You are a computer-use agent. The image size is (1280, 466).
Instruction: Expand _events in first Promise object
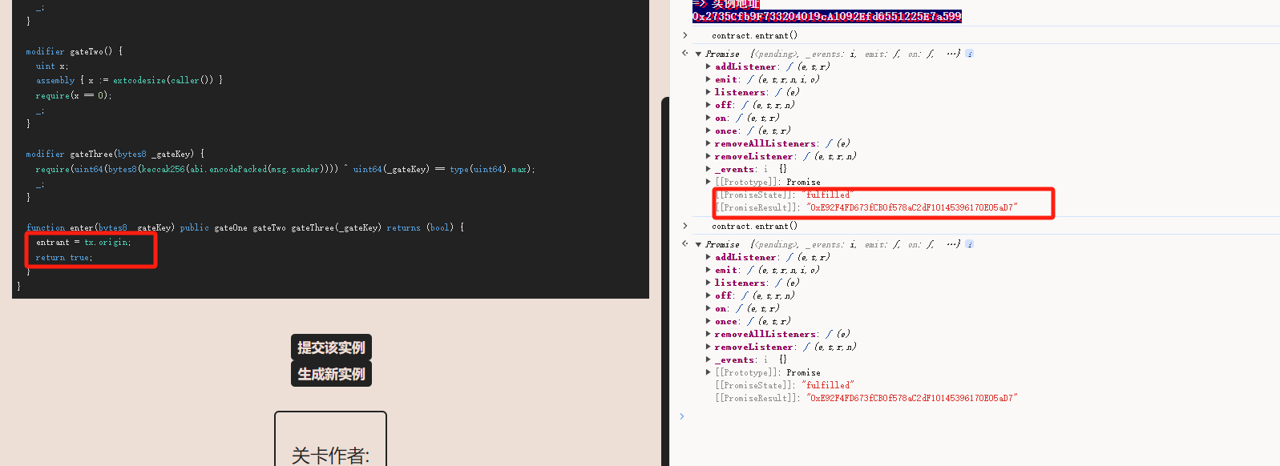point(709,169)
